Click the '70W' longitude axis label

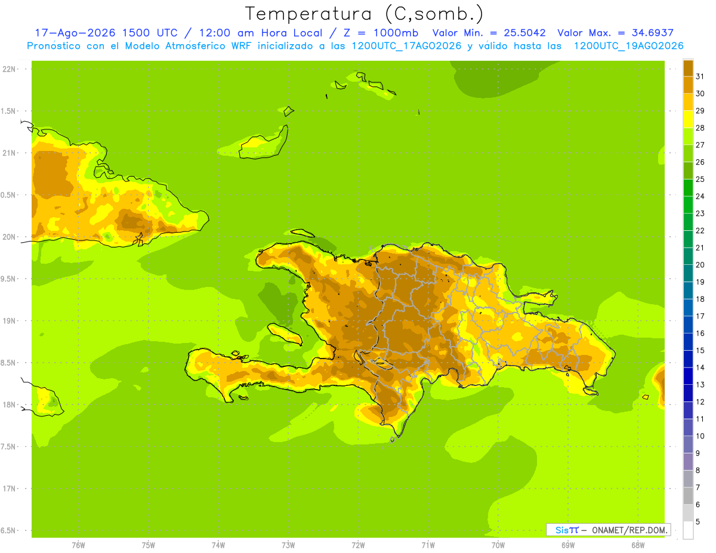[498, 545]
